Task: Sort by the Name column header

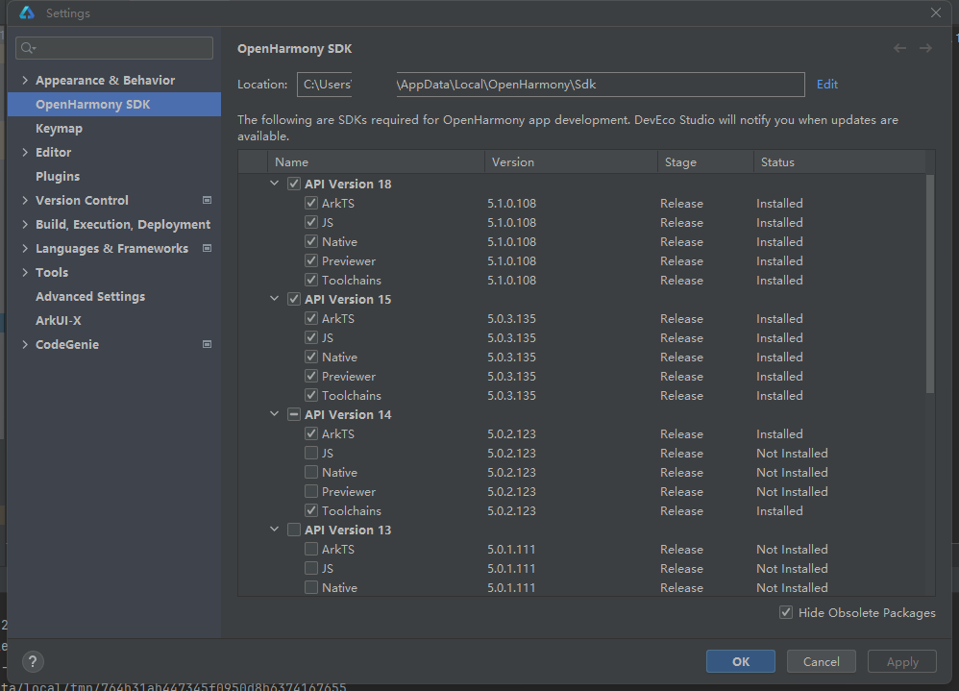Action: click(x=376, y=162)
